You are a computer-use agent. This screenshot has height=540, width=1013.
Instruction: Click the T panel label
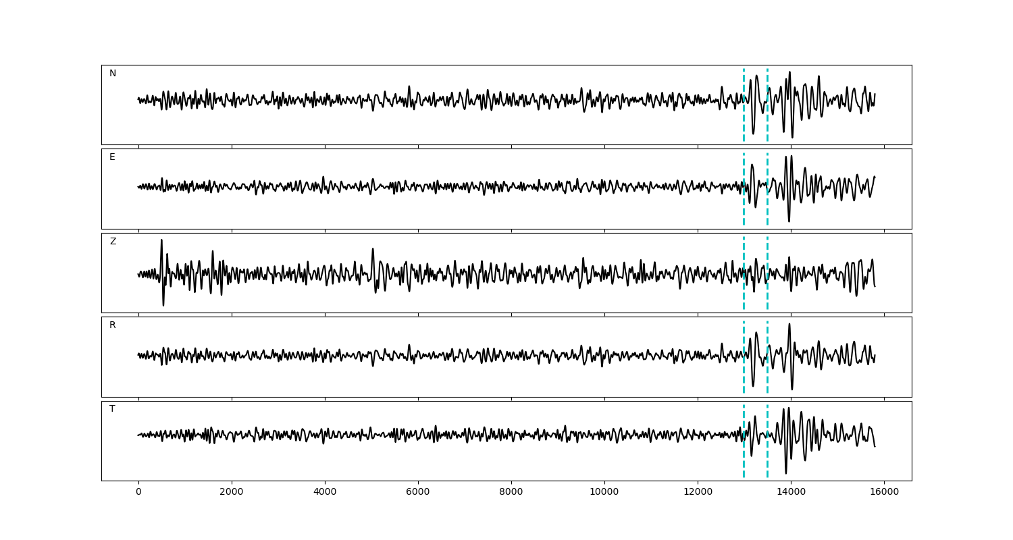(112, 409)
